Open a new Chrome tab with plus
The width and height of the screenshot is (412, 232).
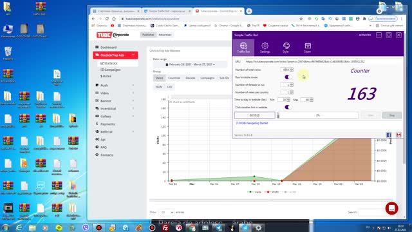[x=249, y=12]
